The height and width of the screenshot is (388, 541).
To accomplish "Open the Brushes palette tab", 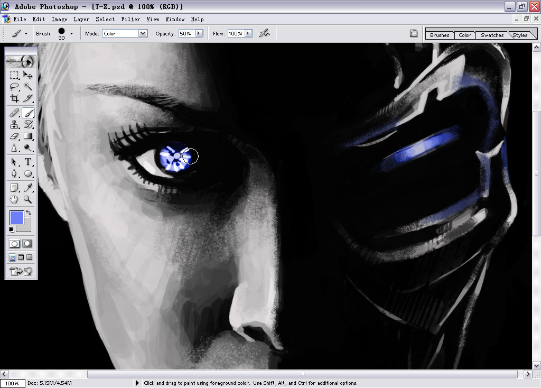I will click(440, 35).
